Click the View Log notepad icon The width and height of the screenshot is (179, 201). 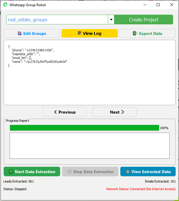pyautogui.click(x=80, y=33)
